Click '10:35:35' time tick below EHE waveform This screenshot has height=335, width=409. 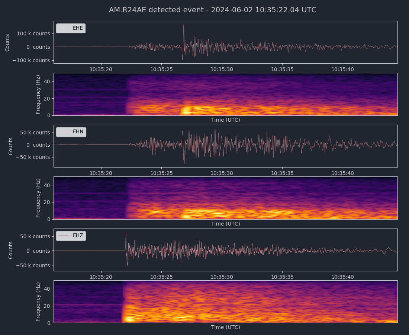[282, 70]
